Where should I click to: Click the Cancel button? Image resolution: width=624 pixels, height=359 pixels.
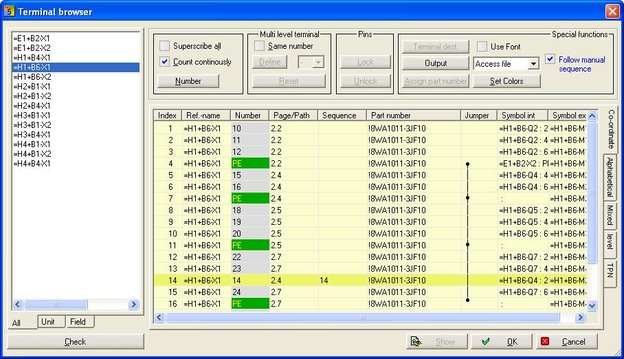point(567,342)
